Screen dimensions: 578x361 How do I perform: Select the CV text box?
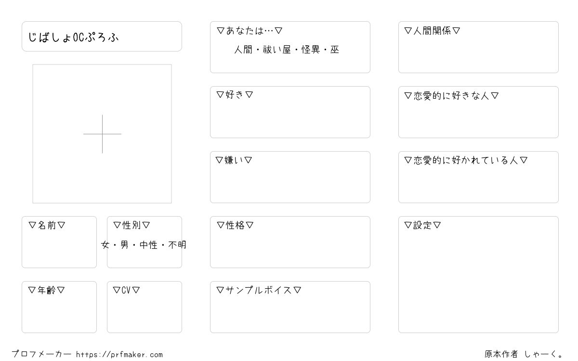click(144, 307)
